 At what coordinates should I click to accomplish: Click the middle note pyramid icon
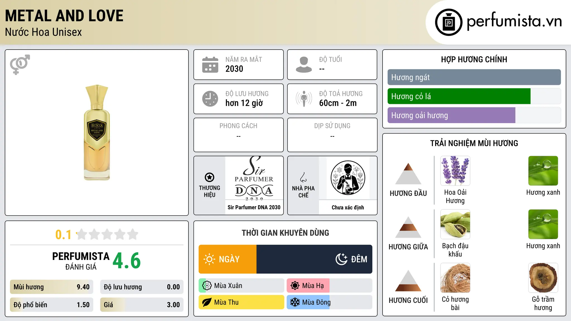408,227
